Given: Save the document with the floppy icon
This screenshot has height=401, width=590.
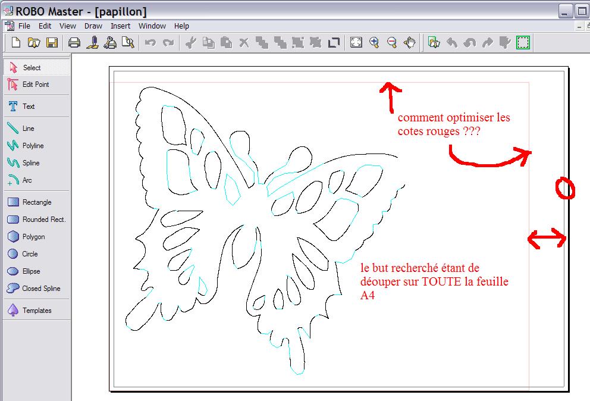Looking at the screenshot, I should coord(52,43).
